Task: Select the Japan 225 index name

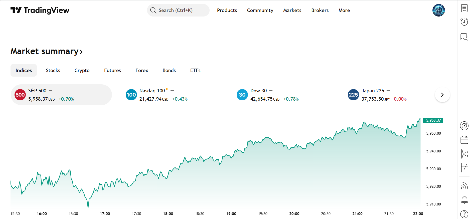Action: click(x=373, y=91)
